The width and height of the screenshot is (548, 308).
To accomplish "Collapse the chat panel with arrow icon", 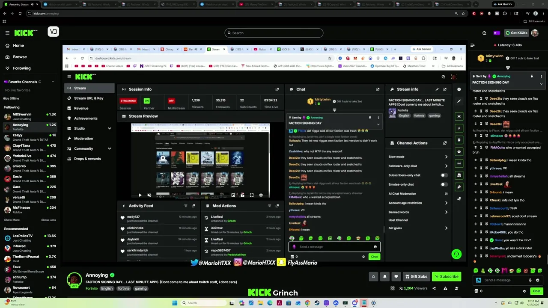I will click(473, 45).
